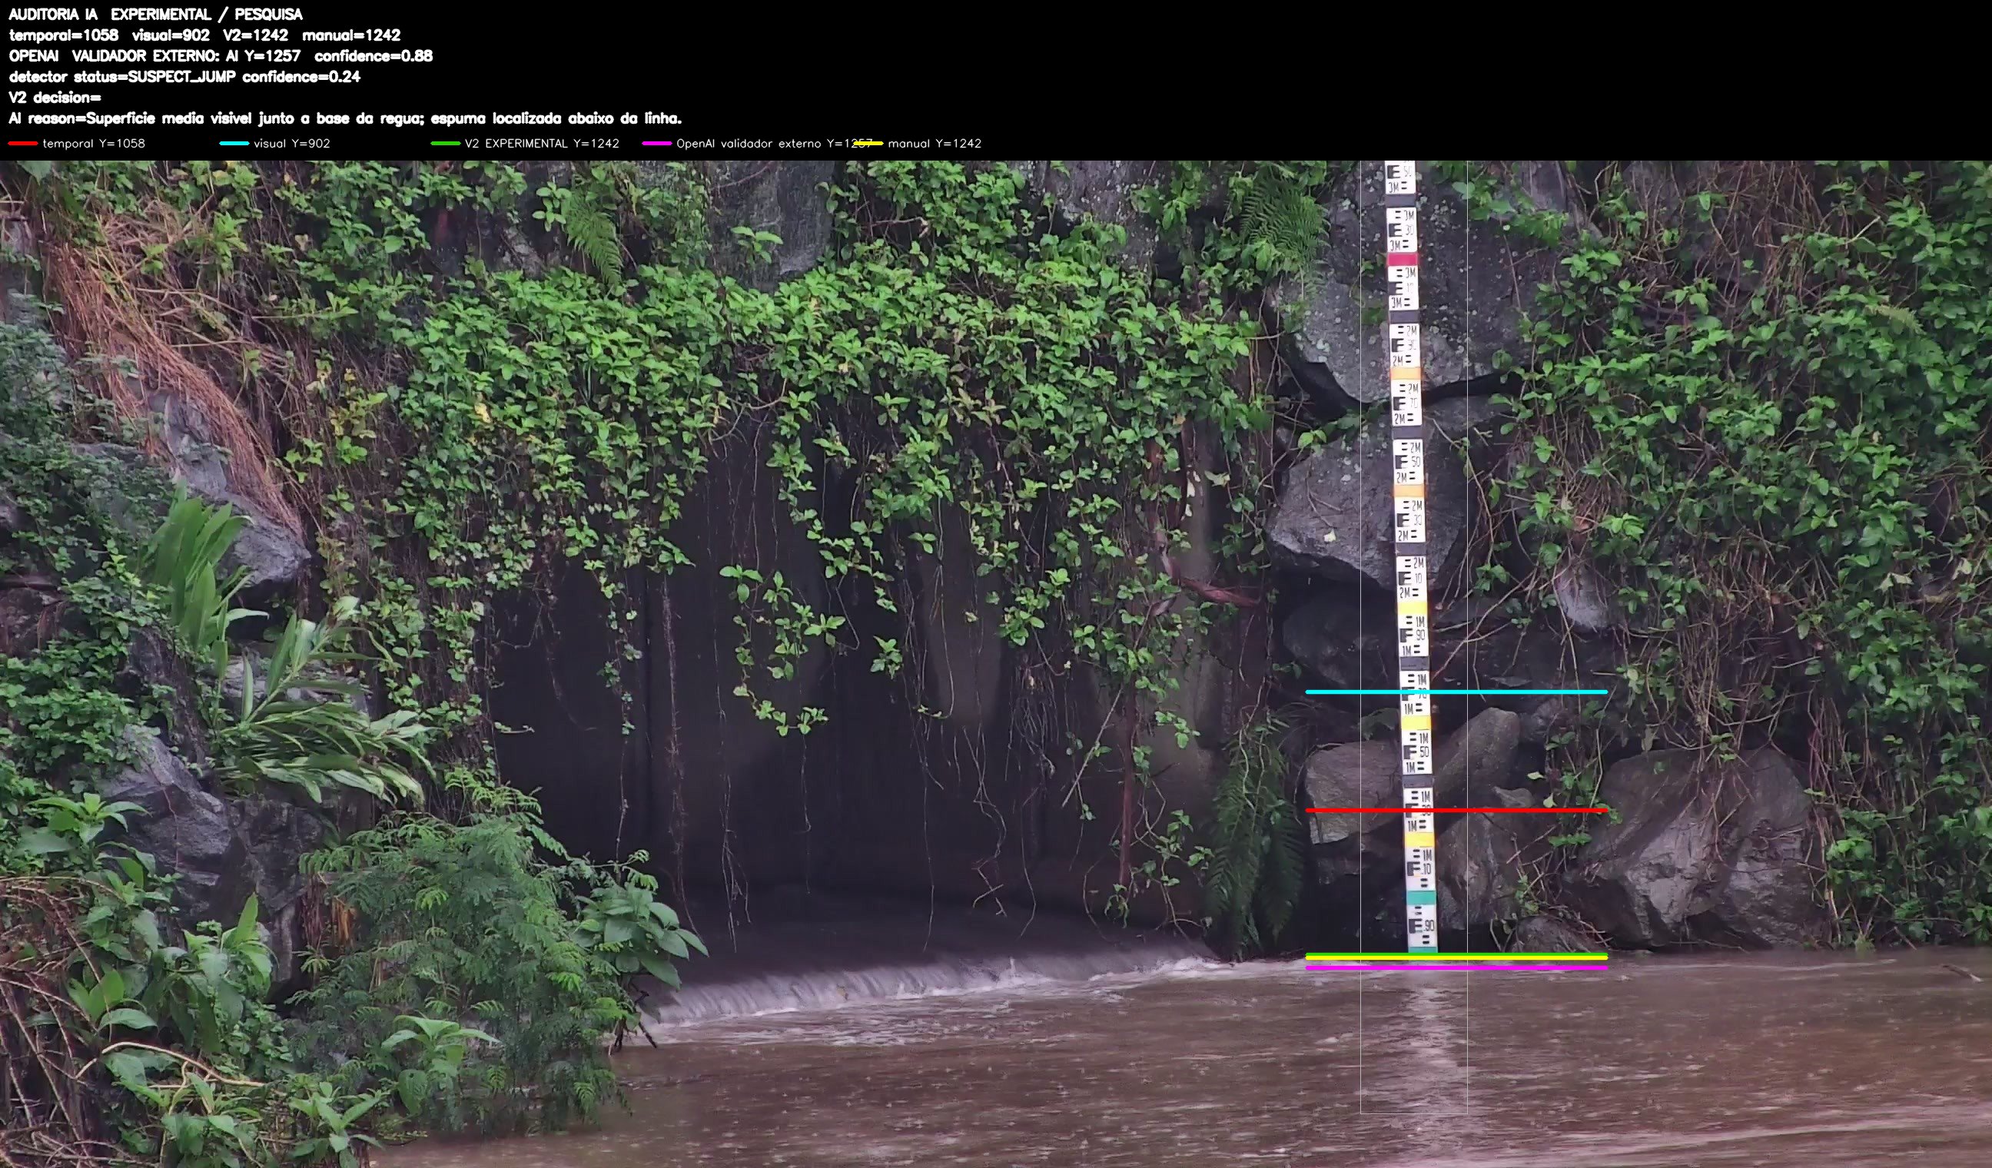Click the green V2 line on the photo
The image size is (1992, 1168).
[1456, 954]
